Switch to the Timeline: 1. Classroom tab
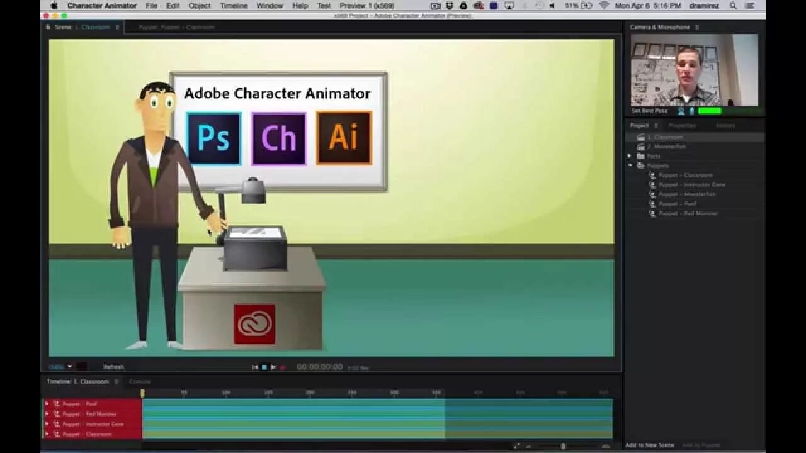 point(77,381)
